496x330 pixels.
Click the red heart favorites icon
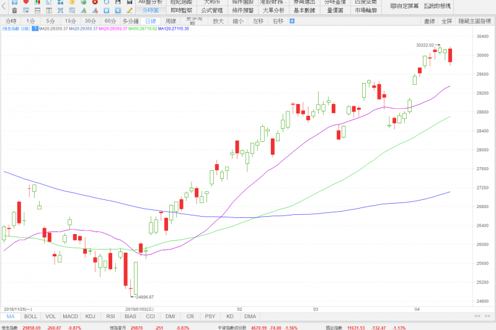25,2
